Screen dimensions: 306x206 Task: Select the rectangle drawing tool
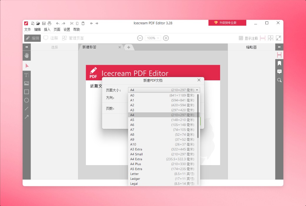pos(26,92)
